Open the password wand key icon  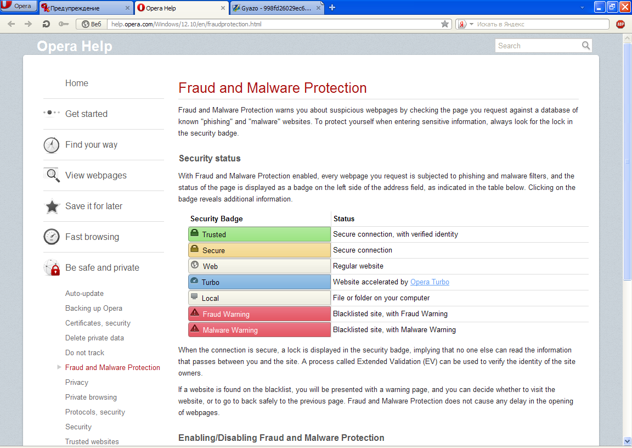[63, 24]
